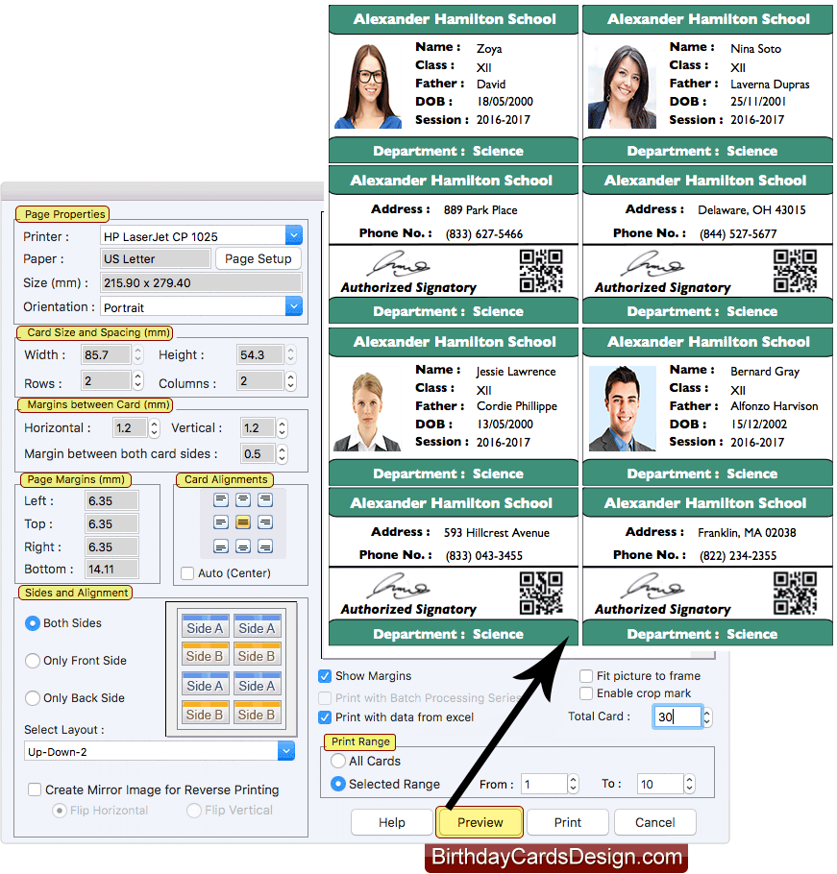Enable Fit picture to frame
The width and height of the screenshot is (837, 874).
pyautogui.click(x=585, y=676)
